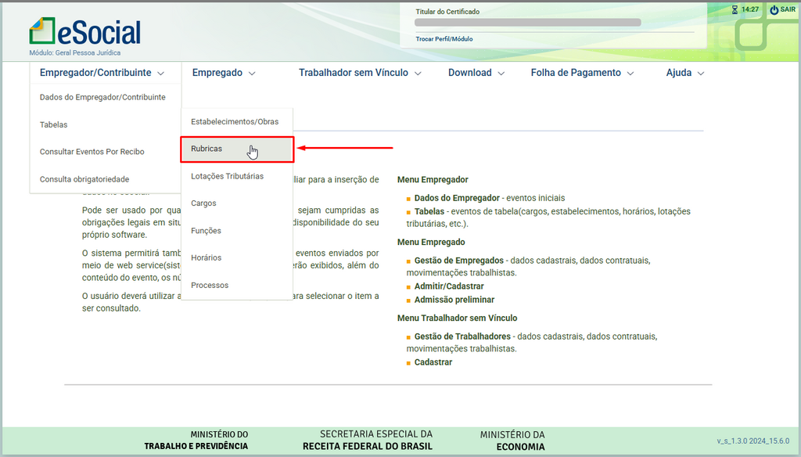Open the Admissão preliminar link
This screenshot has width=801, height=457.
point(454,300)
